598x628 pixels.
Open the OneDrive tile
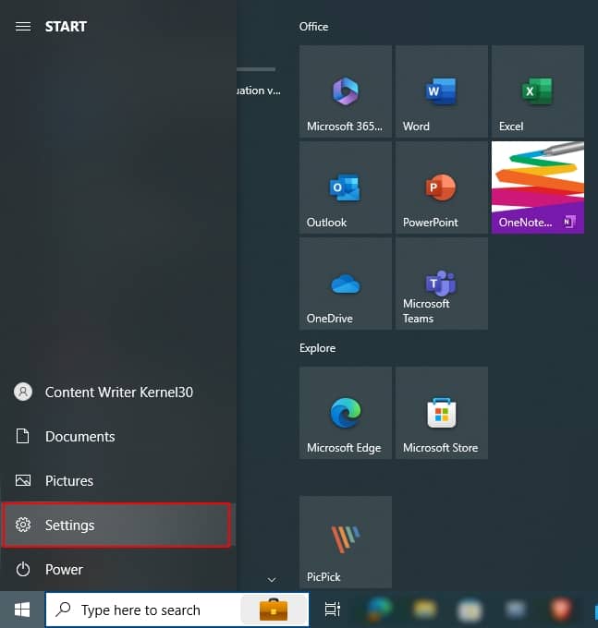(346, 284)
